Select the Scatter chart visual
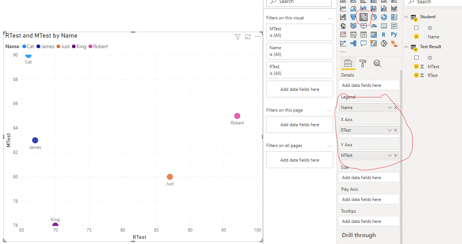Viewport: 462px width, 244px height. [364, 17]
